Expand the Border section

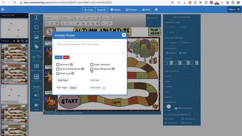(181, 97)
